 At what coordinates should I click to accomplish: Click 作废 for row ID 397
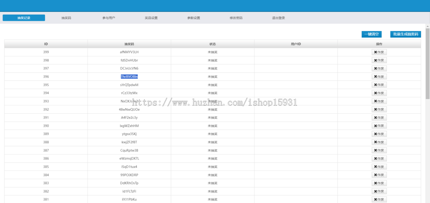tap(379, 69)
